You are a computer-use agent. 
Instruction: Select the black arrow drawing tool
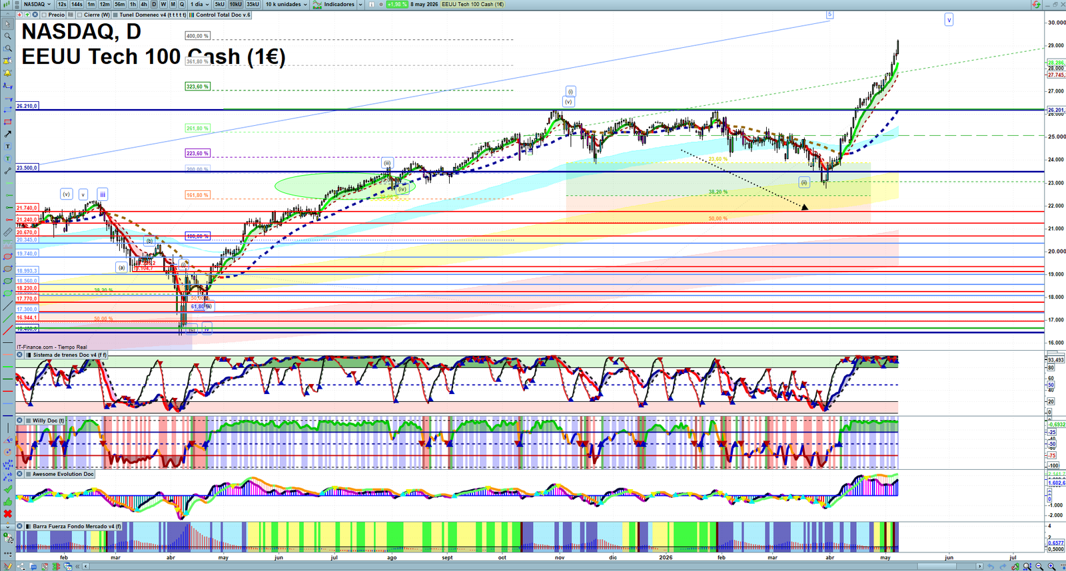8,134
